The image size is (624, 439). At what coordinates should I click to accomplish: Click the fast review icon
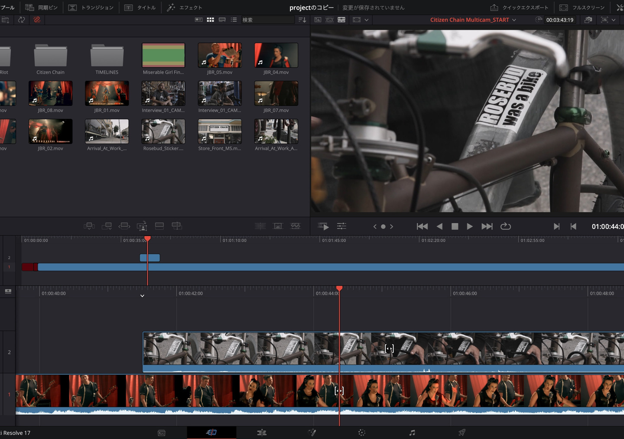point(324,226)
